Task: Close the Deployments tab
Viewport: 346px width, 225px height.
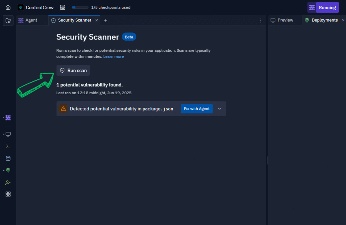Action: 343,20
